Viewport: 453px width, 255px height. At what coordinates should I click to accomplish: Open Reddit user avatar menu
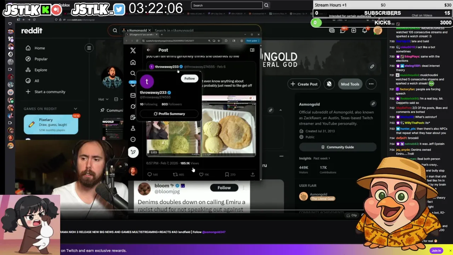pyautogui.click(x=378, y=30)
